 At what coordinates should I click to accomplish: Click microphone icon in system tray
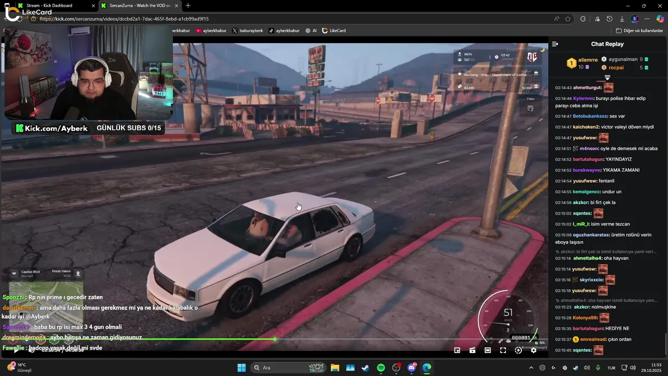pos(598,368)
